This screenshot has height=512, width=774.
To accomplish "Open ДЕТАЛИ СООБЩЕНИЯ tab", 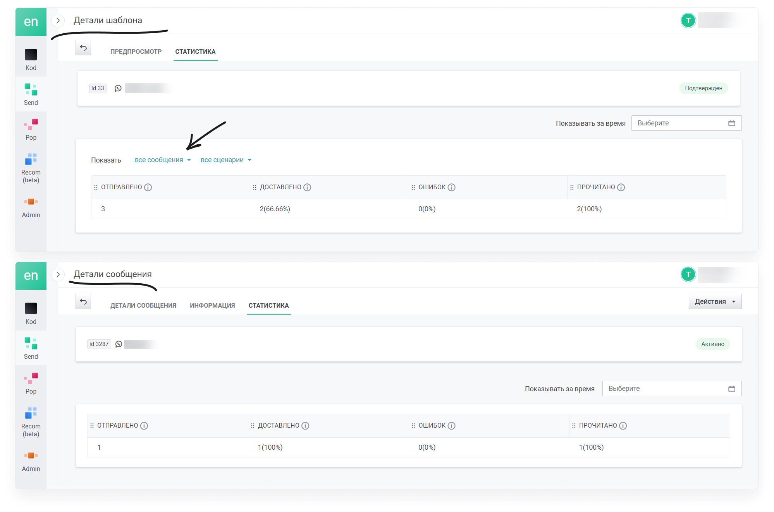I will pyautogui.click(x=143, y=305).
